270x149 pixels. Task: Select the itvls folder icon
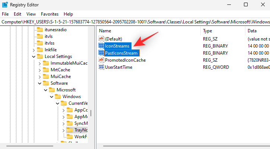coord(40,36)
